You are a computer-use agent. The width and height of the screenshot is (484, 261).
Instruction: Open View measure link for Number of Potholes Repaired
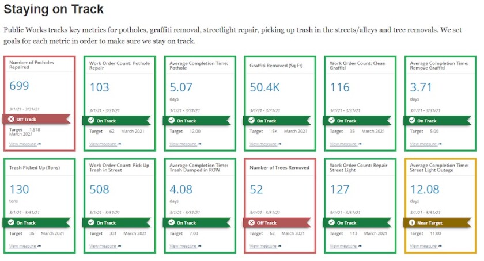pyautogui.click(x=25, y=144)
